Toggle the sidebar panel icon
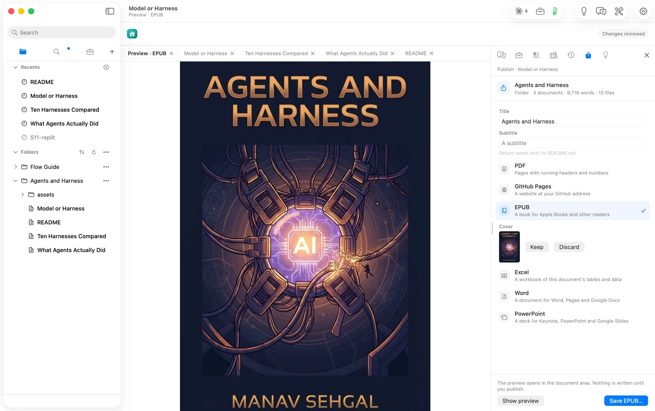Image resolution: width=655 pixels, height=411 pixels. pyautogui.click(x=110, y=11)
